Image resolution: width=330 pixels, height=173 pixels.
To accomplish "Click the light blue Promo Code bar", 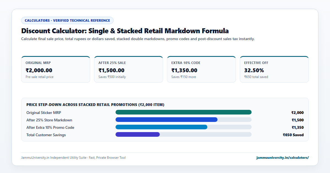I will [x=161, y=127].
